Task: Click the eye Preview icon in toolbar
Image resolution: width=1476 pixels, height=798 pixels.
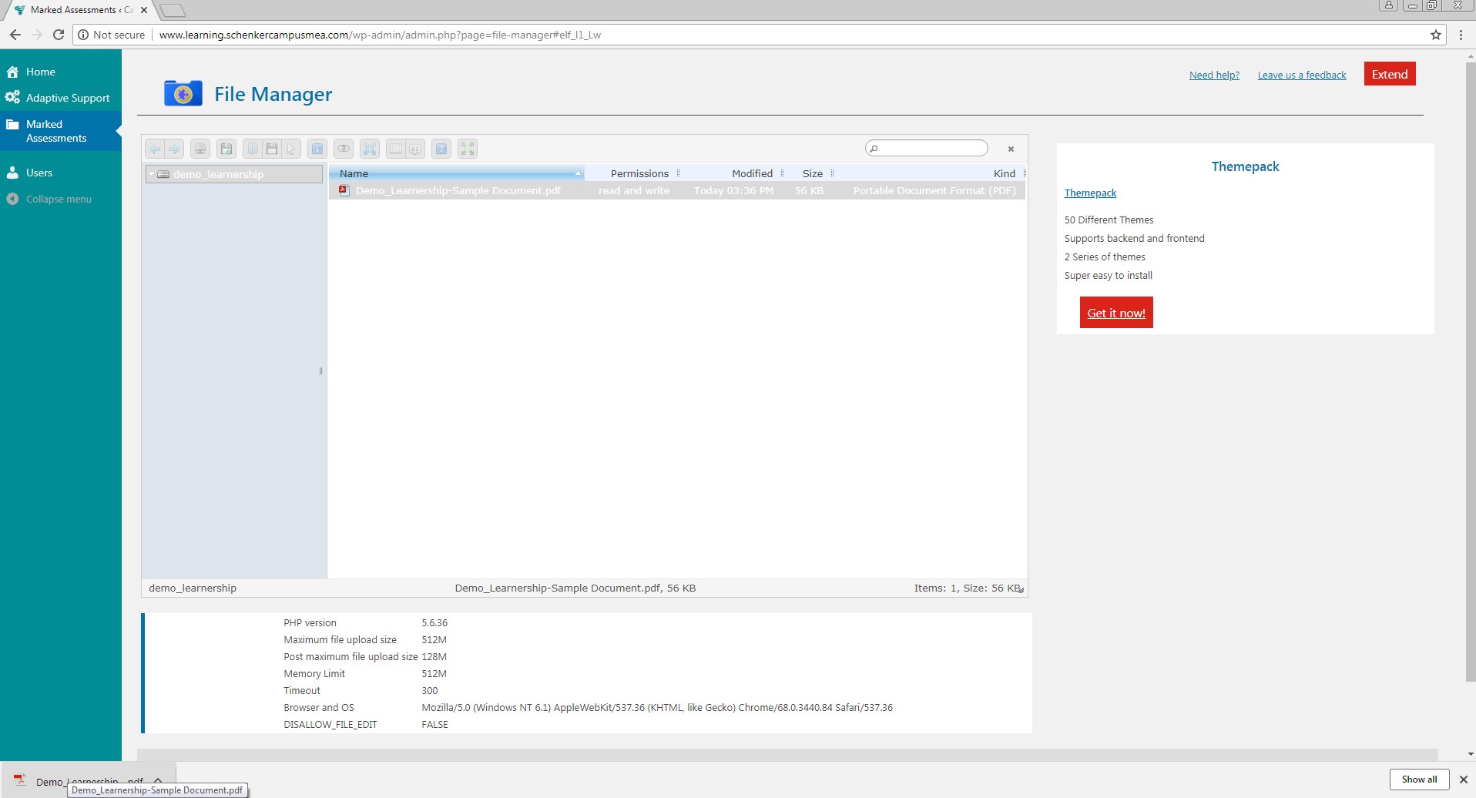Action: pos(344,149)
